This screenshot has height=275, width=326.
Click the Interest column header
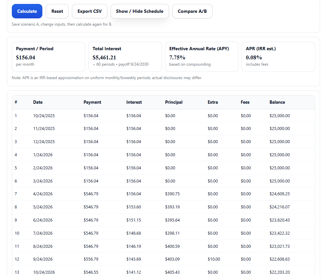(x=134, y=102)
